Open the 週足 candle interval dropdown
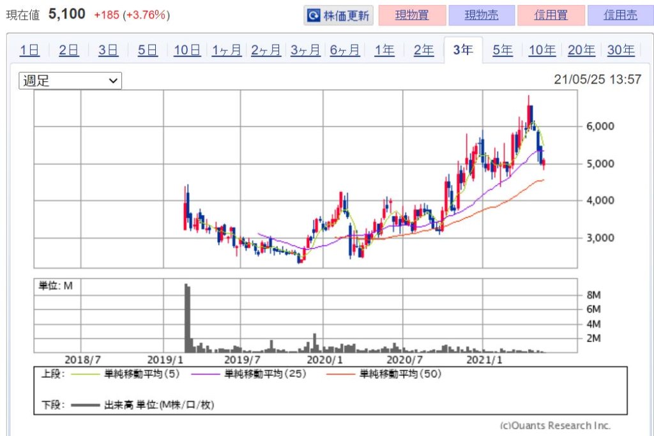 pos(70,80)
